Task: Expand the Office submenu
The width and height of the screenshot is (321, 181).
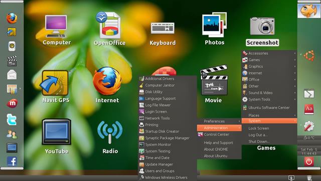Action: (x=269, y=79)
